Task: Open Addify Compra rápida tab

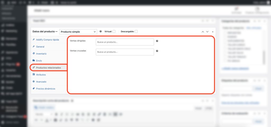Action: 47,40
